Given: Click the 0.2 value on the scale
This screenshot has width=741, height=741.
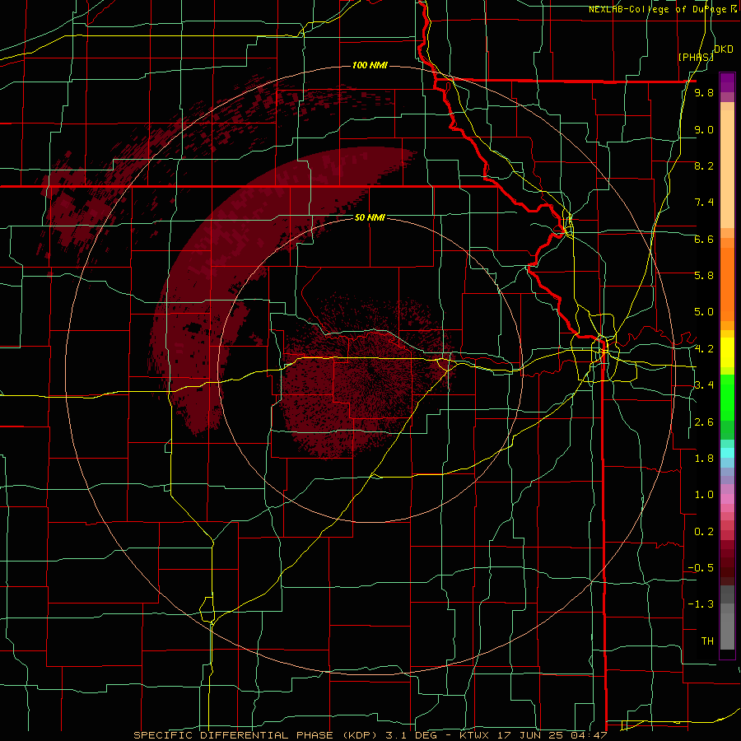Looking at the screenshot, I should click(x=704, y=532).
